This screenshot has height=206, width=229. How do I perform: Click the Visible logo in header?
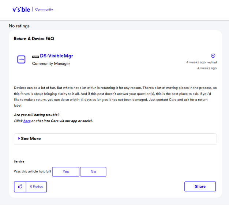click(x=21, y=9)
